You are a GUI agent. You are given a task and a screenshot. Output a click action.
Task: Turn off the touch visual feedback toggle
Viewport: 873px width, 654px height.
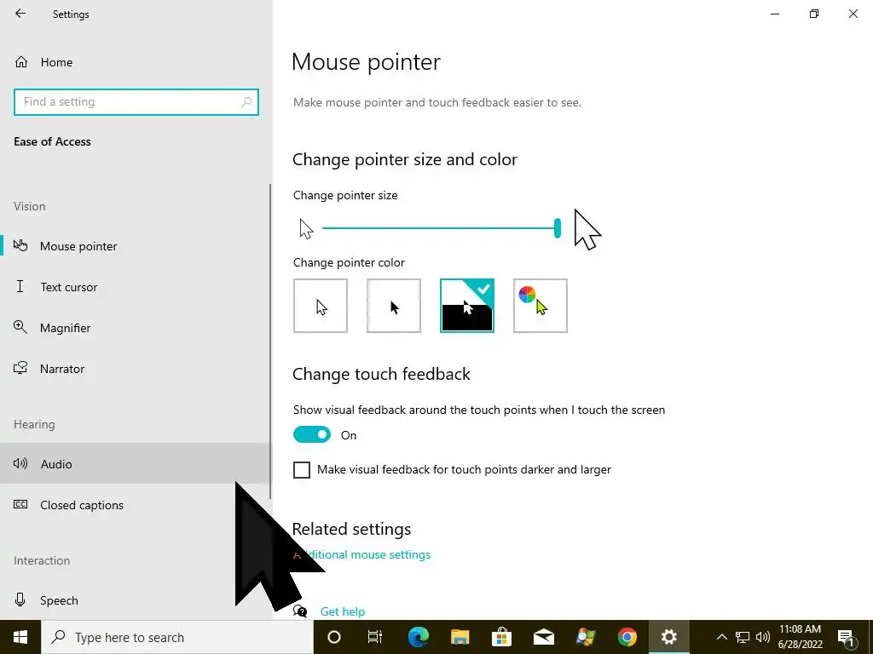(312, 435)
